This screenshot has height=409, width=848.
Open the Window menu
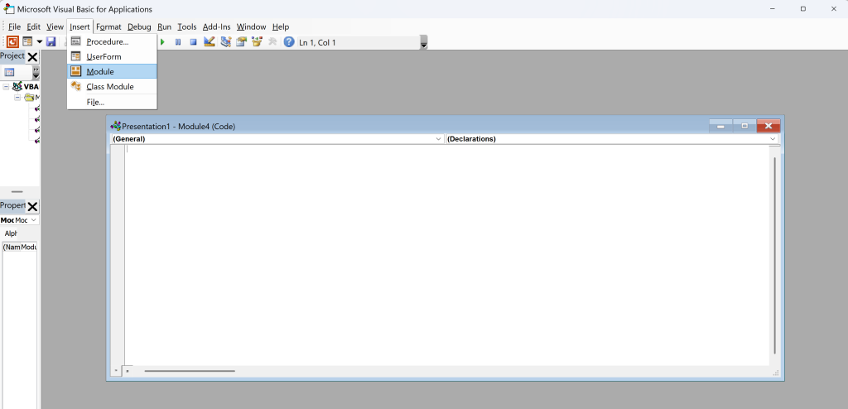coord(252,26)
